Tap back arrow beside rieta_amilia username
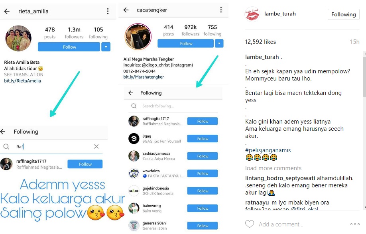 point(7,11)
